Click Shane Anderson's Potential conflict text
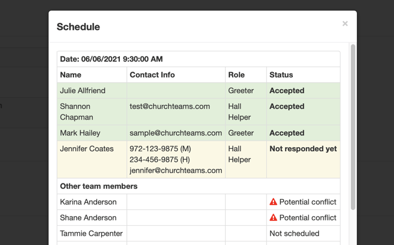 (308, 217)
